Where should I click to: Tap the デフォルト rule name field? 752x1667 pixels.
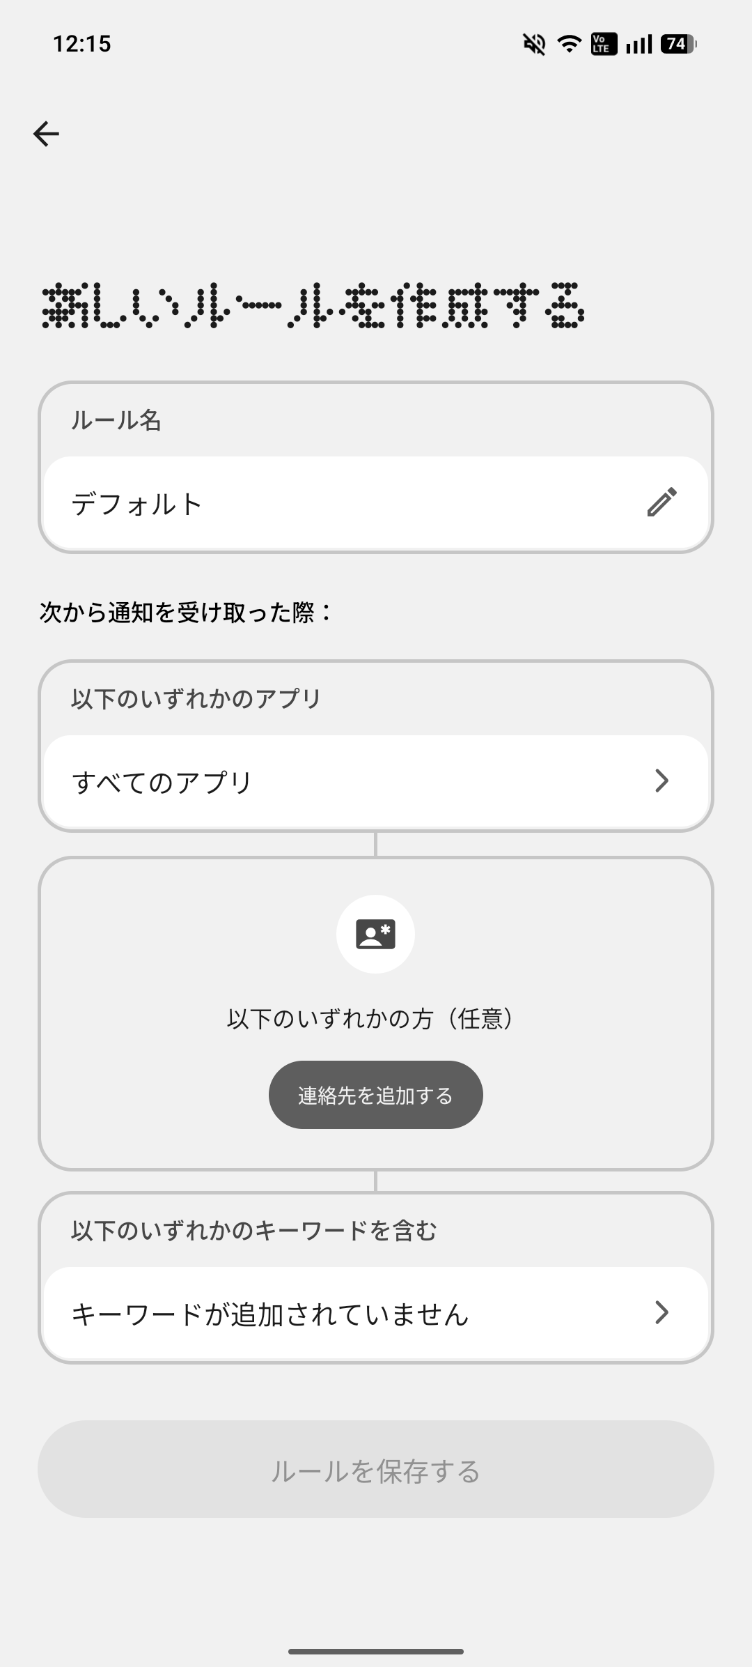pyautogui.click(x=137, y=504)
